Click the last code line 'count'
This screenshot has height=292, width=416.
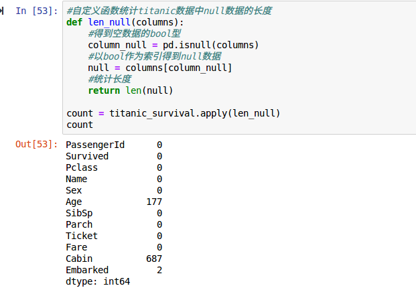[80, 125]
